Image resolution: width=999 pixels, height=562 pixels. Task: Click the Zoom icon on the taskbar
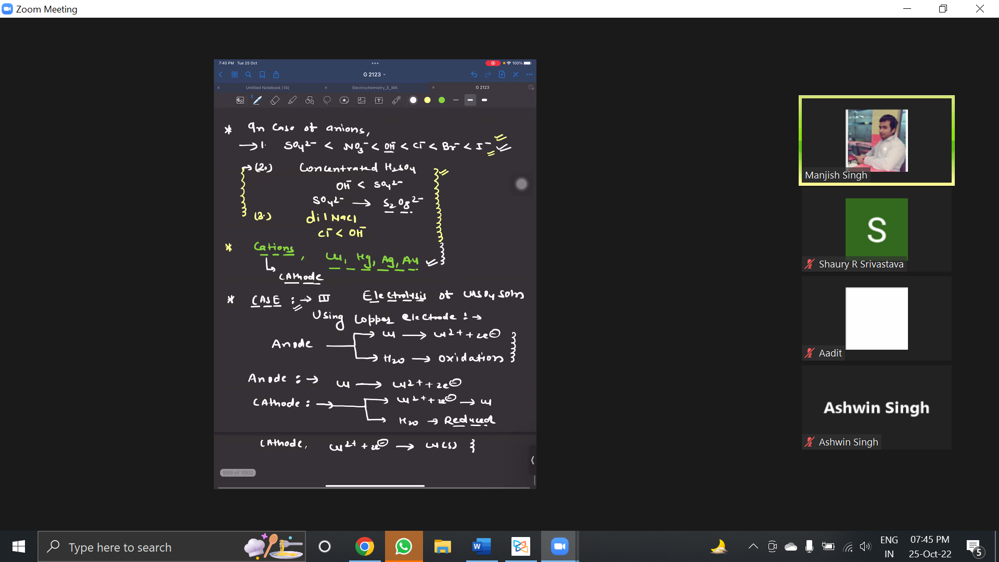click(560, 546)
